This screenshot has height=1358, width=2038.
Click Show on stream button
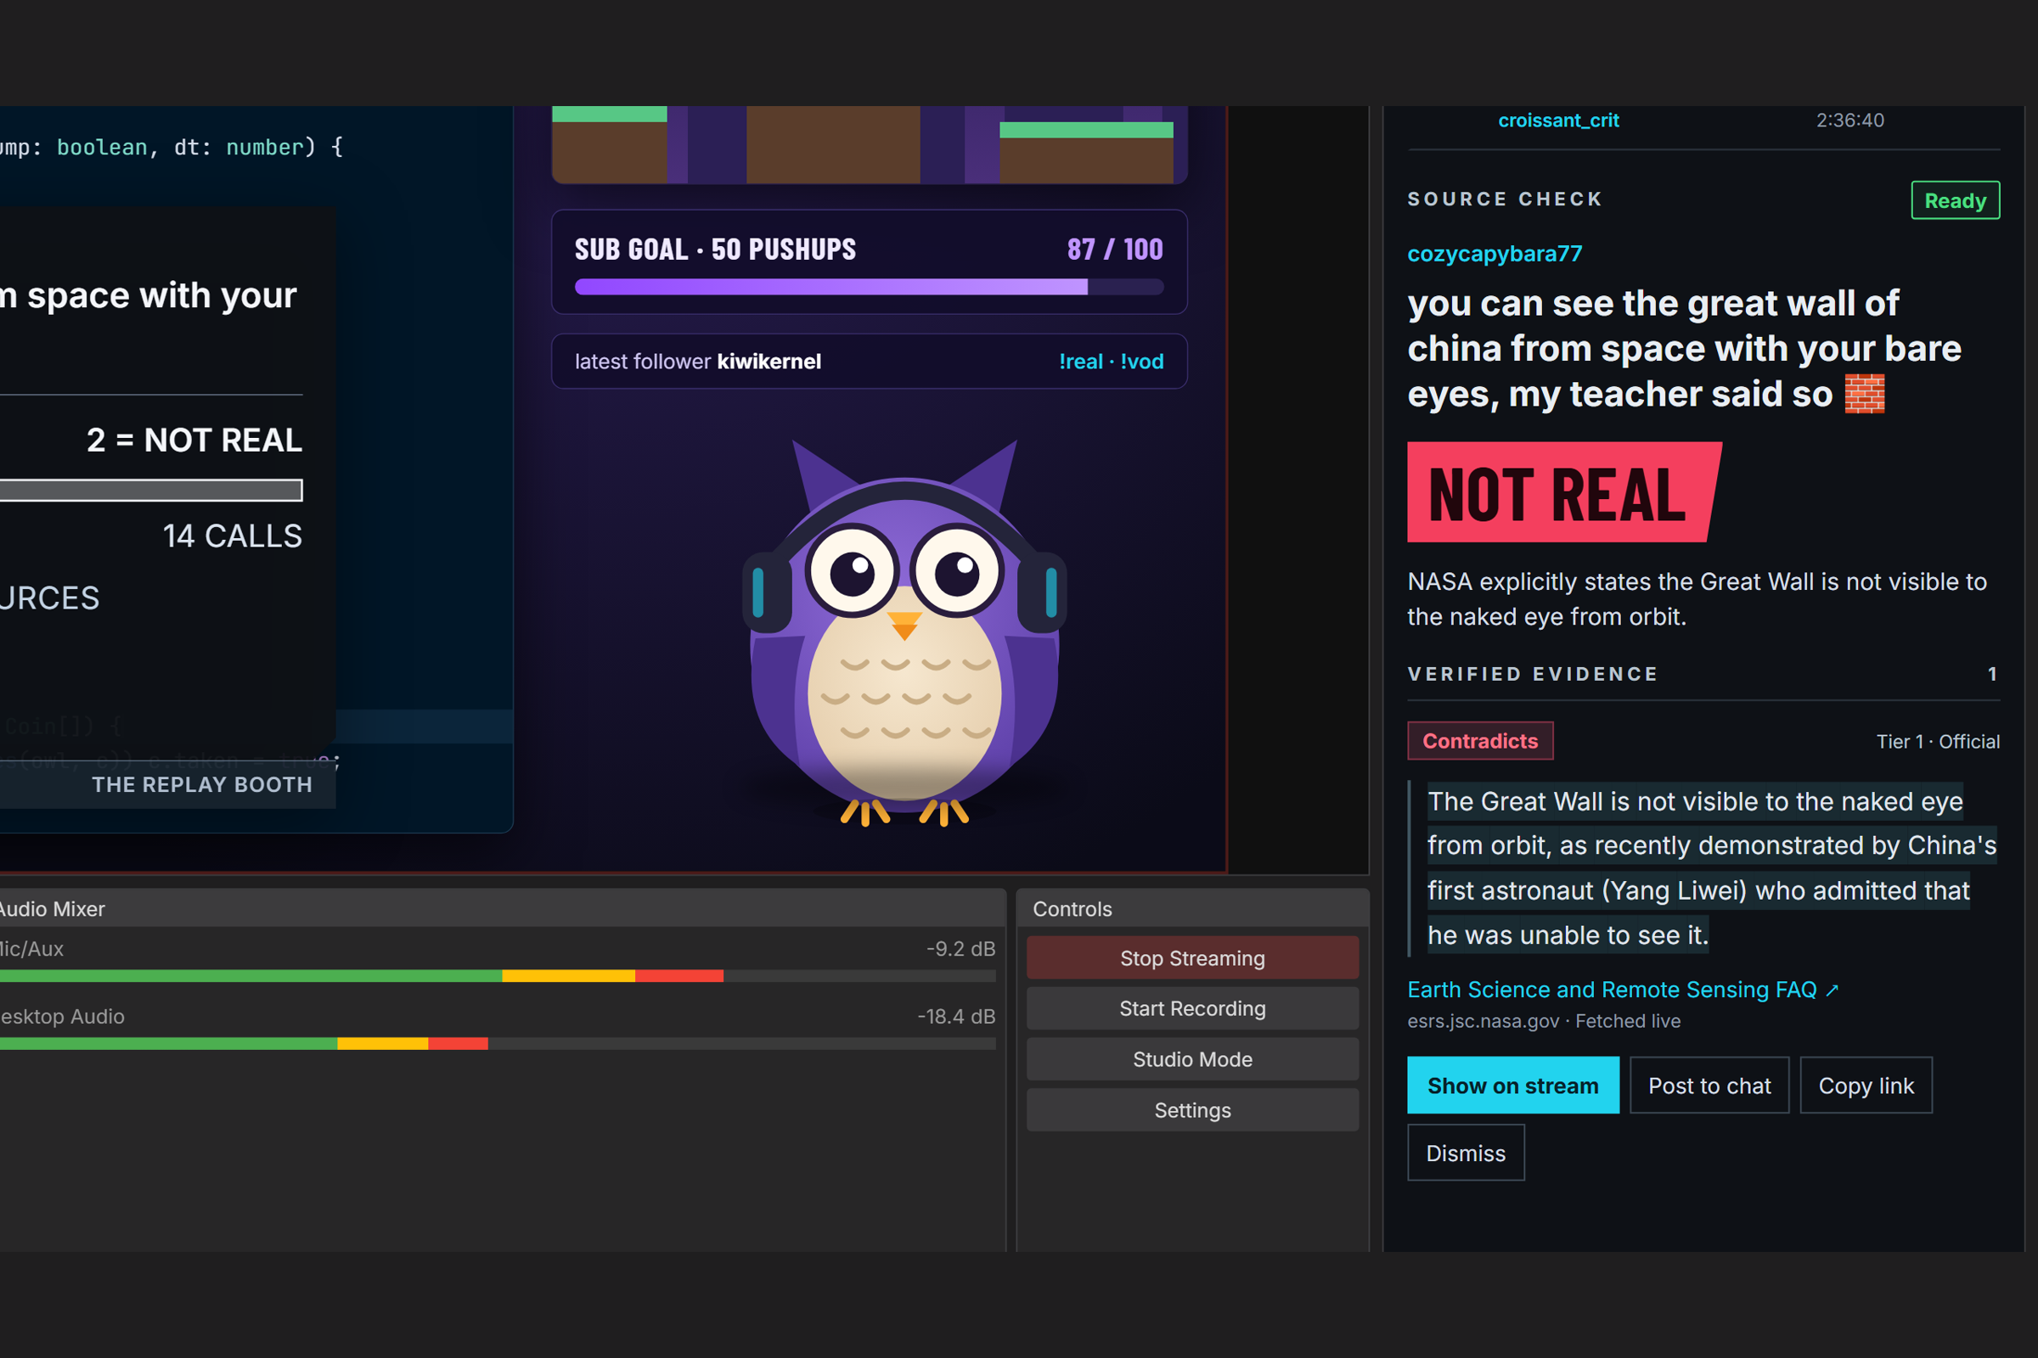pyautogui.click(x=1513, y=1086)
